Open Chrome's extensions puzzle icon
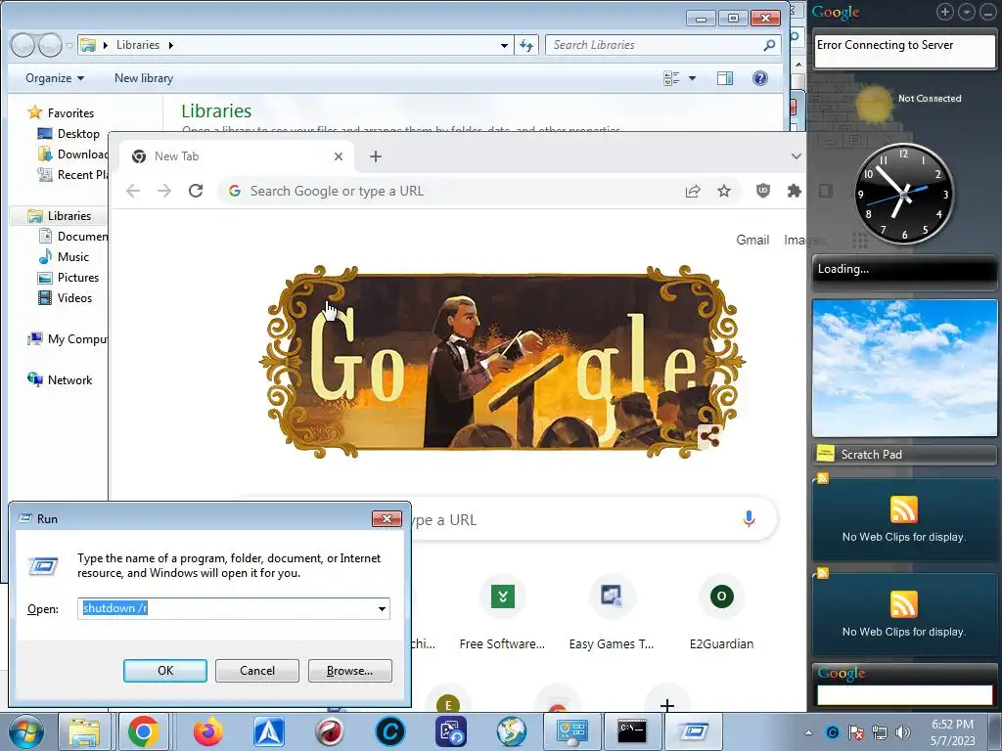The image size is (1002, 751). click(x=794, y=191)
